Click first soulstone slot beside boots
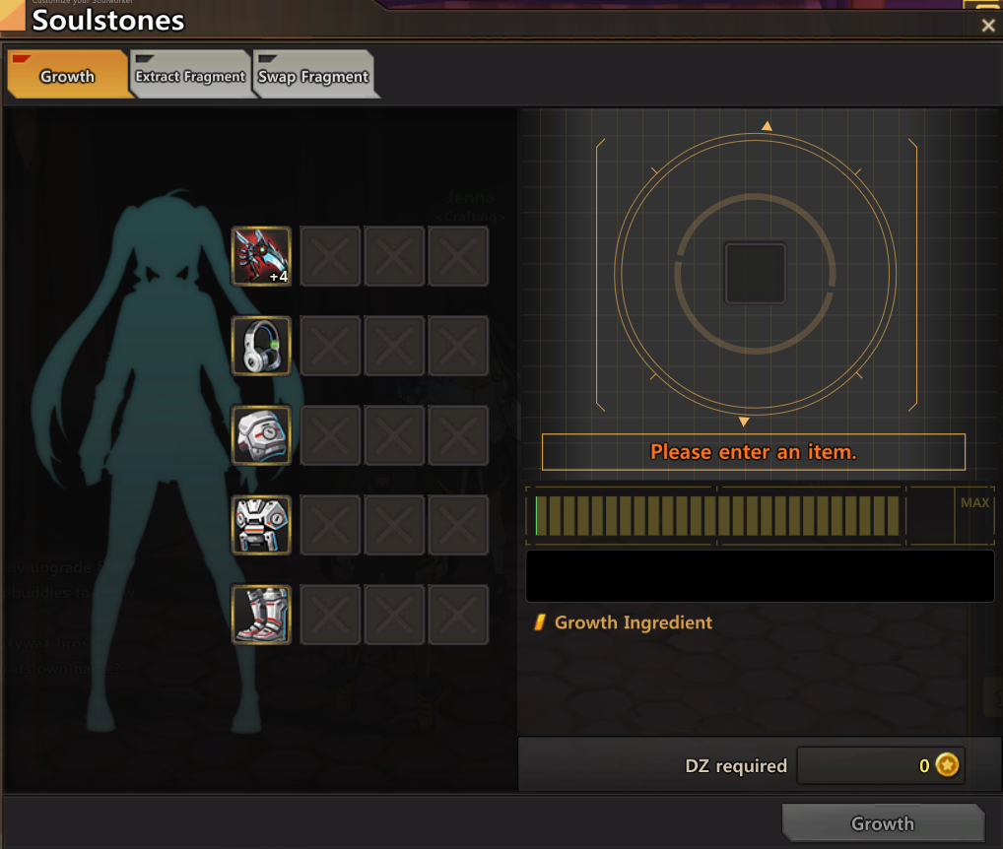 pos(330,615)
